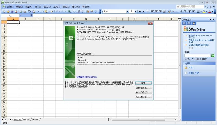Click the Copy toolbar icon

42,11
